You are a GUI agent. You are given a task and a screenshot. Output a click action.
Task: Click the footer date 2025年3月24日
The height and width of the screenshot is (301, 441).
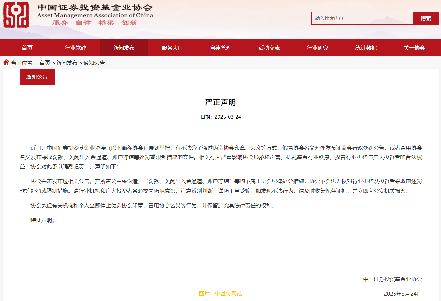tap(403, 294)
